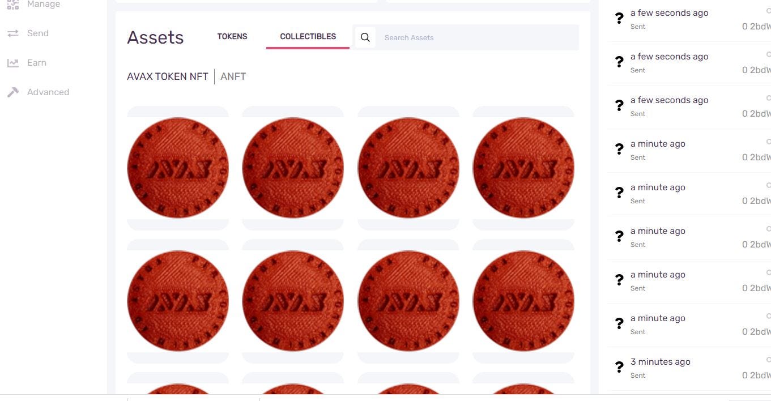The width and height of the screenshot is (771, 401).
Task: Switch to the TOKENS tab
Action: click(232, 36)
